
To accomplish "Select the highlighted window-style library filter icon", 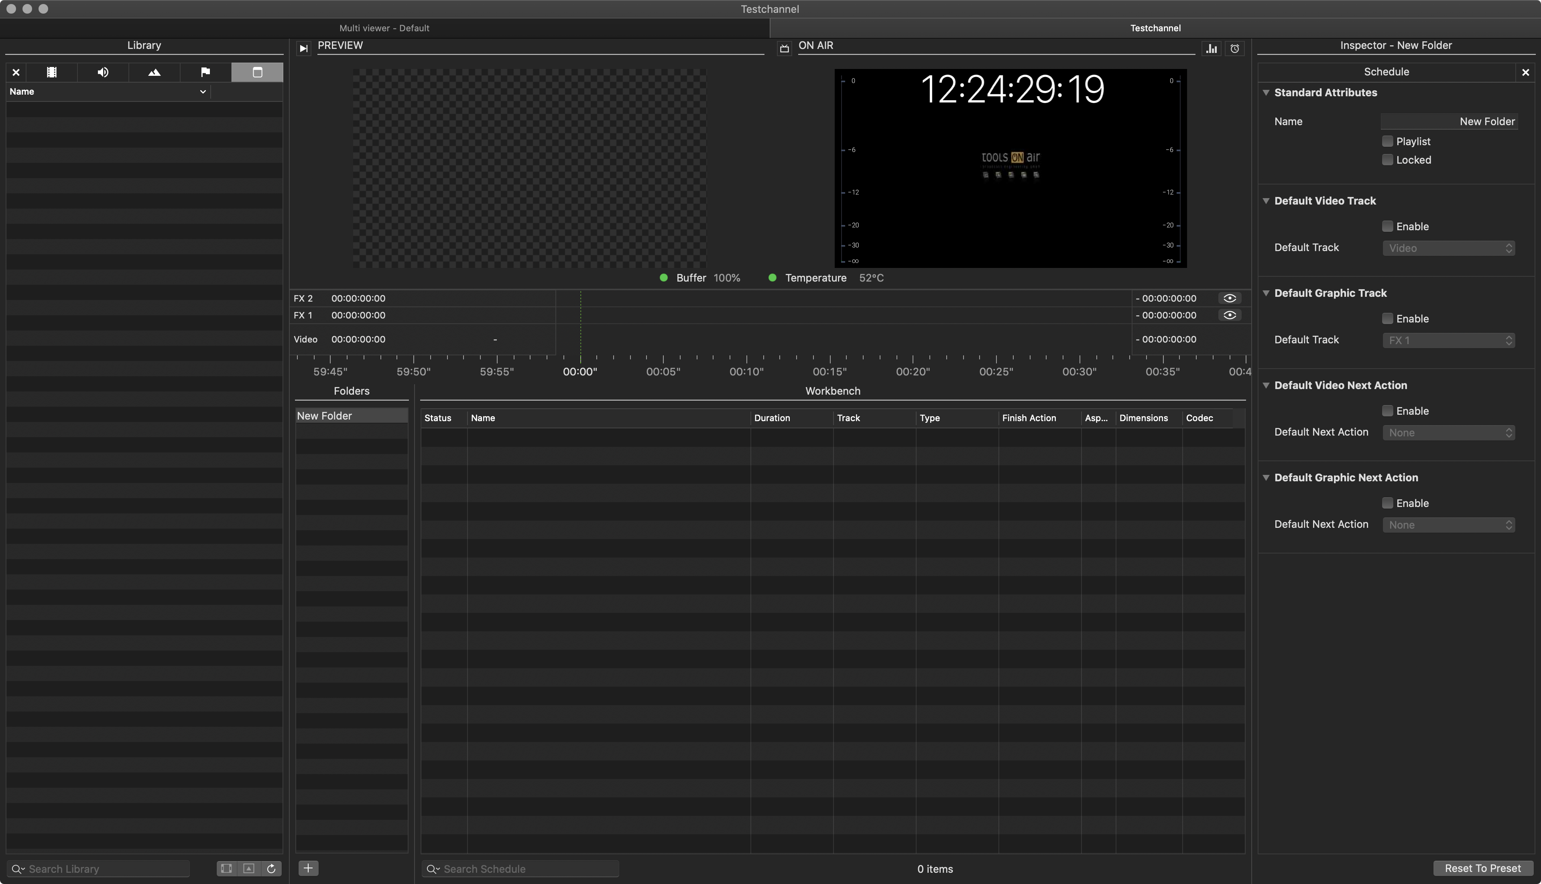I will (x=257, y=72).
